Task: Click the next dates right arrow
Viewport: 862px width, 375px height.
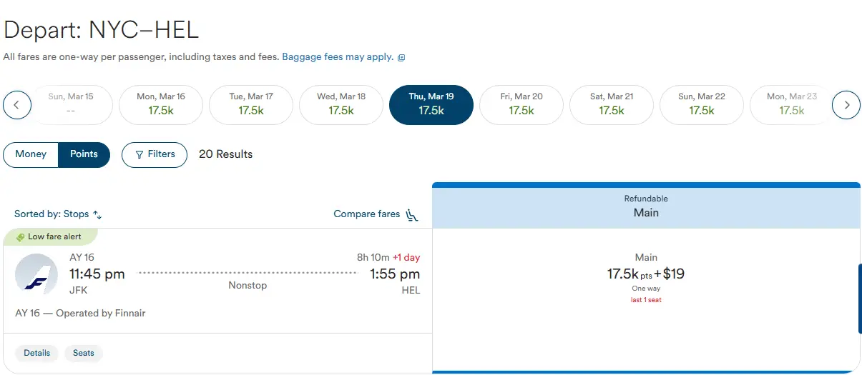Action: (846, 106)
